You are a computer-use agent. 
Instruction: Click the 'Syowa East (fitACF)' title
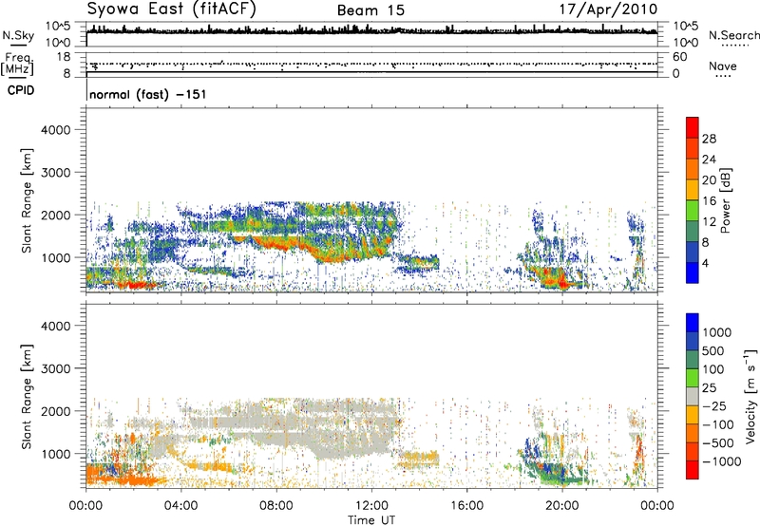click(171, 9)
